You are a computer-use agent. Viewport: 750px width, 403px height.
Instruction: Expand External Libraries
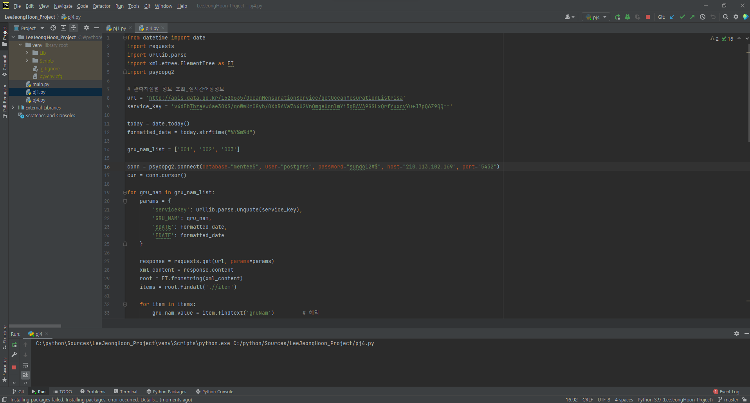(13, 107)
